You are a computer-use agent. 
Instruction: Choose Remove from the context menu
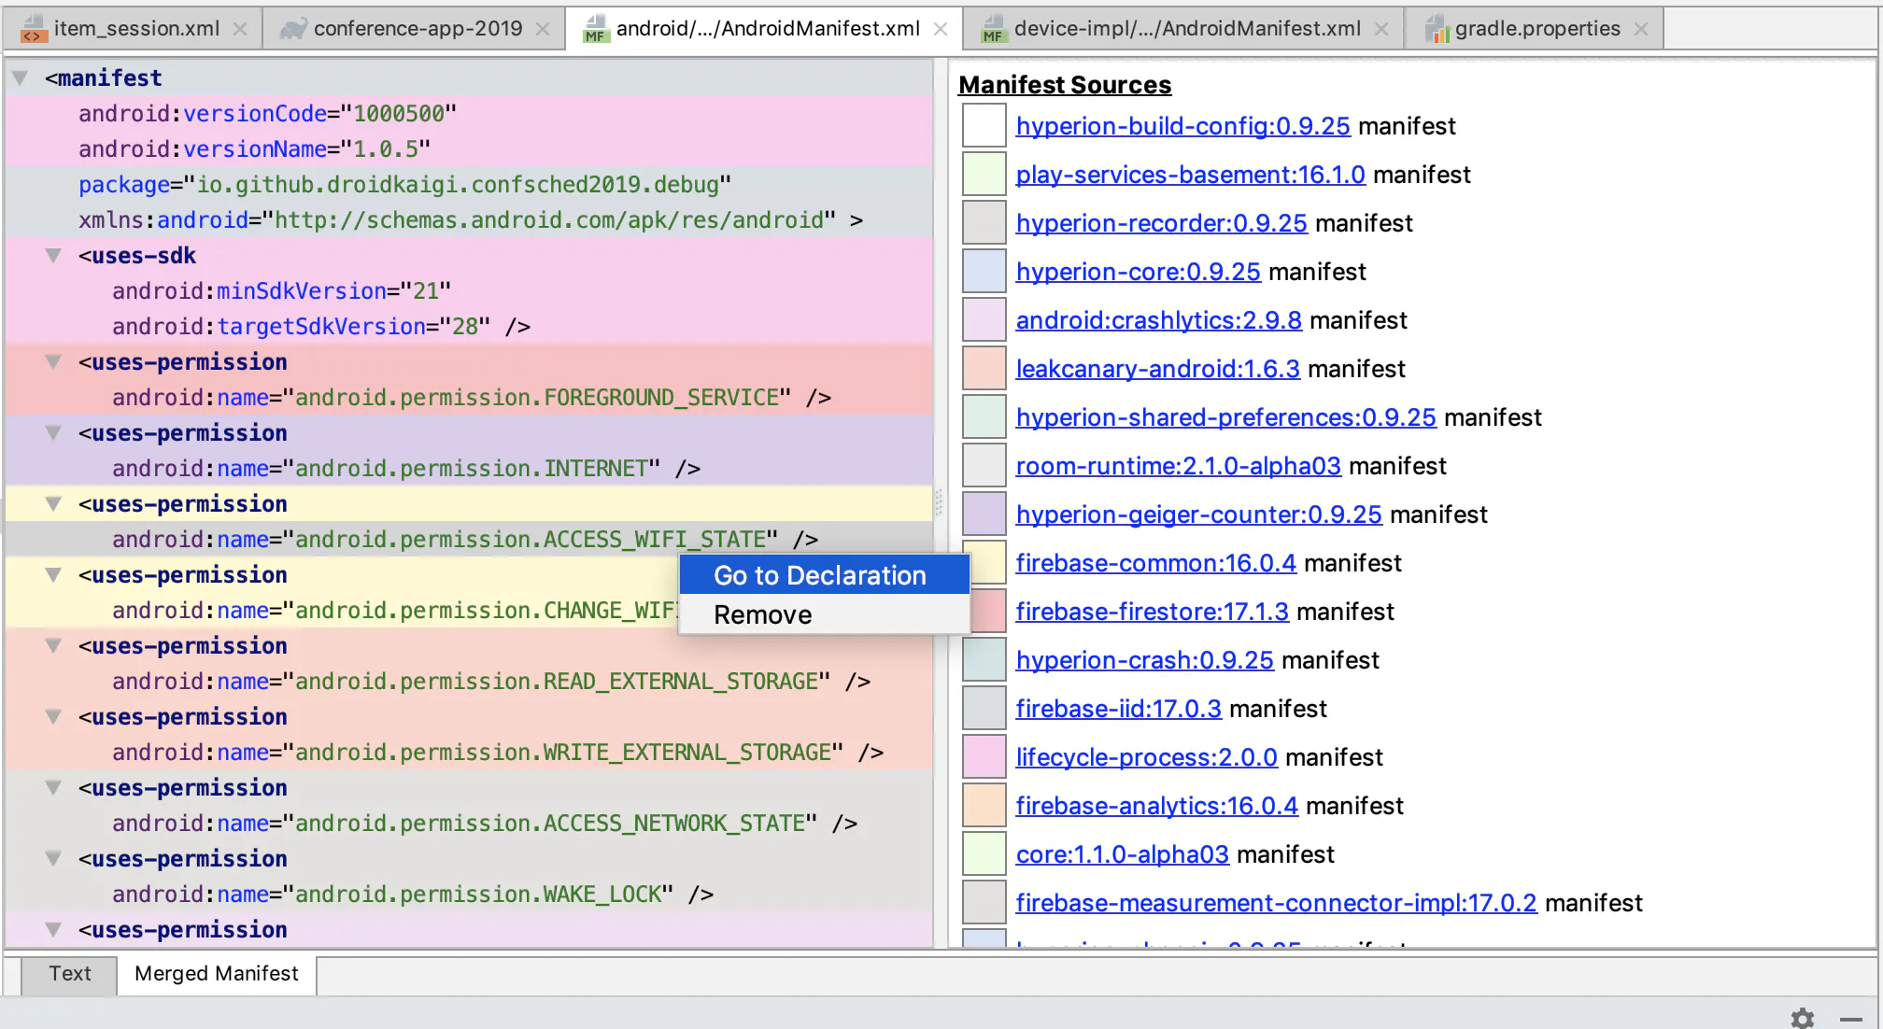pyautogui.click(x=762, y=614)
